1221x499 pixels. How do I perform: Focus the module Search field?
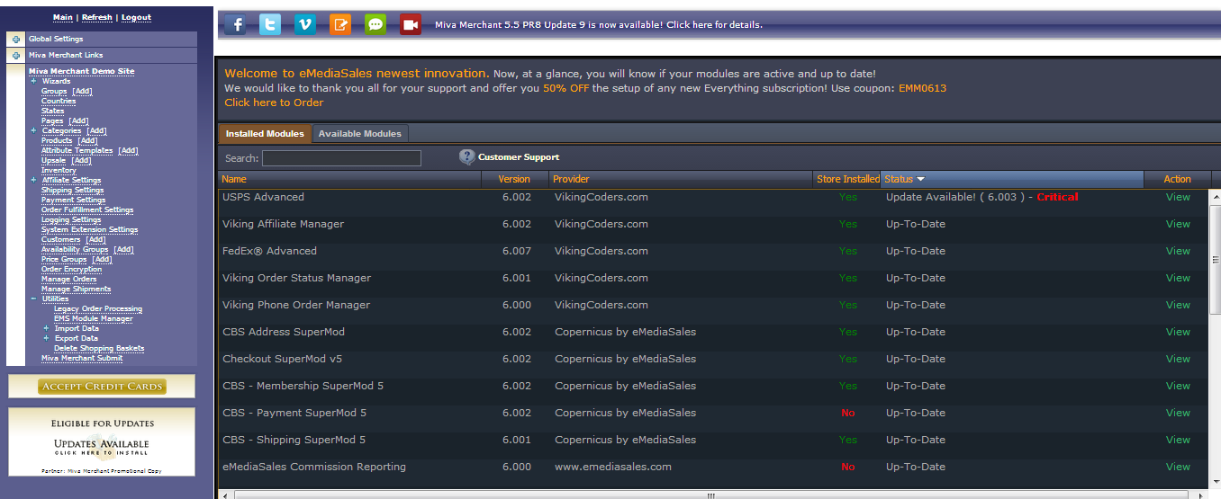click(x=341, y=158)
